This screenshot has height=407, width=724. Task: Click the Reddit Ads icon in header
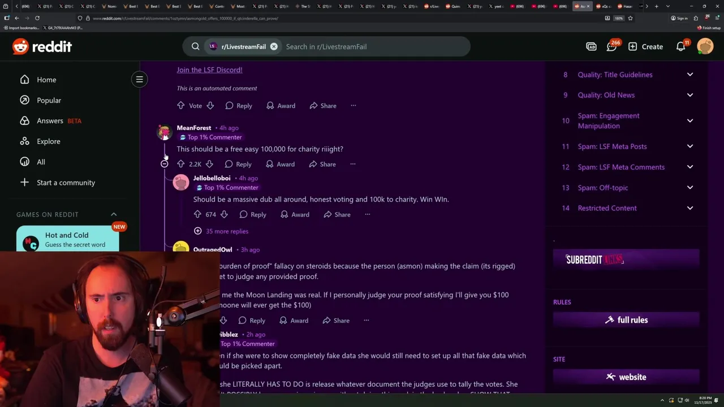pyautogui.click(x=591, y=46)
